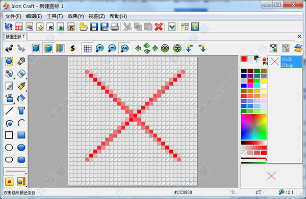306x199 pixels.
Task: Close the document tab with the X
Action: point(299,36)
